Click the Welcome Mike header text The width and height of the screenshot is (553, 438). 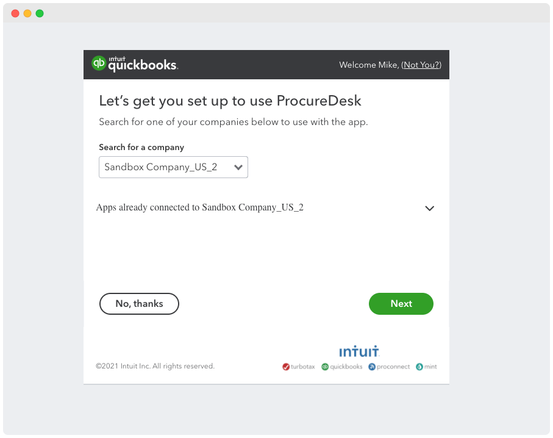(366, 65)
